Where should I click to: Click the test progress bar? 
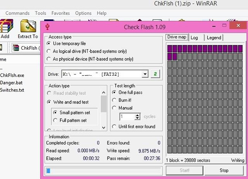tap(104, 171)
